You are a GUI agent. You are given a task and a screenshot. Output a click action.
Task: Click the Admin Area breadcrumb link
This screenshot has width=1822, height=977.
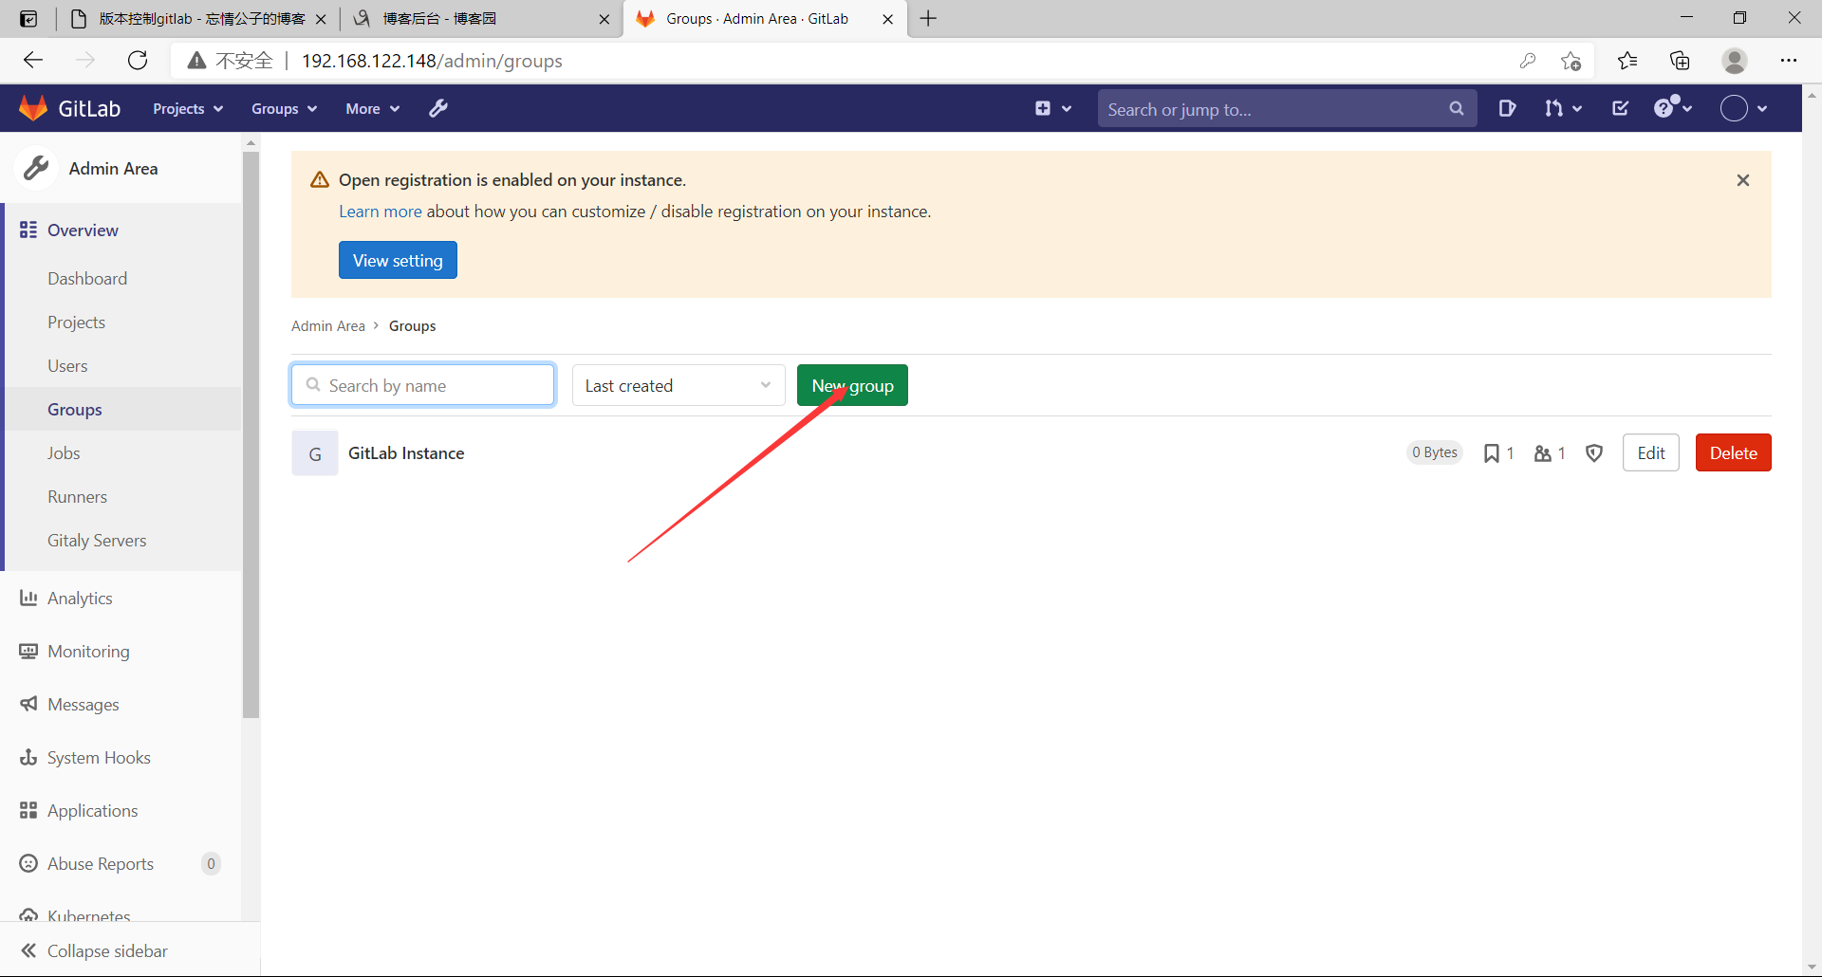click(x=328, y=326)
